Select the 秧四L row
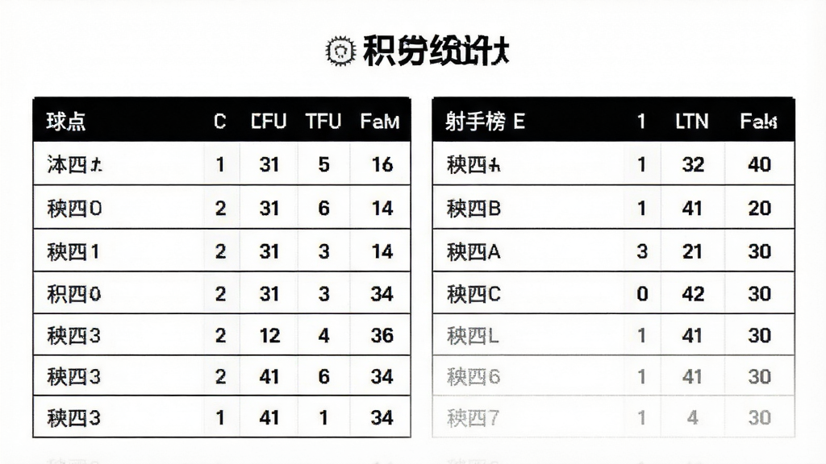The width and height of the screenshot is (826, 464). click(x=613, y=334)
